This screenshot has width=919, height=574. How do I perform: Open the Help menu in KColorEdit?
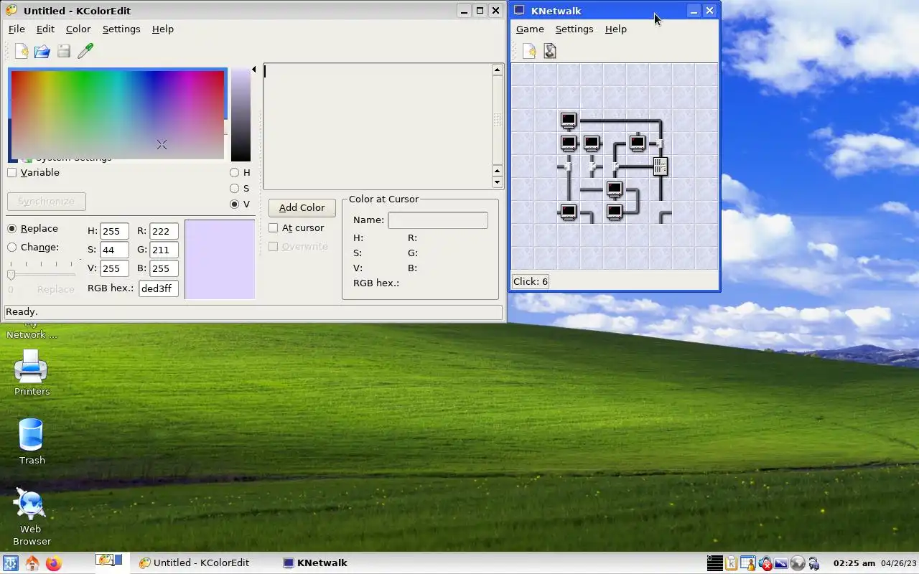pos(163,29)
